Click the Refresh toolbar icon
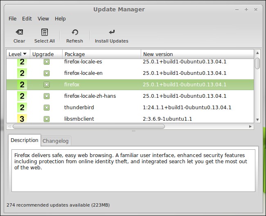This screenshot has width=266, height=216. 75,32
